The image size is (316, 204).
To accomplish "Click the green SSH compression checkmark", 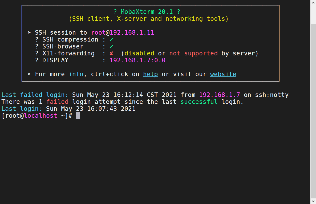I will 111,40.
